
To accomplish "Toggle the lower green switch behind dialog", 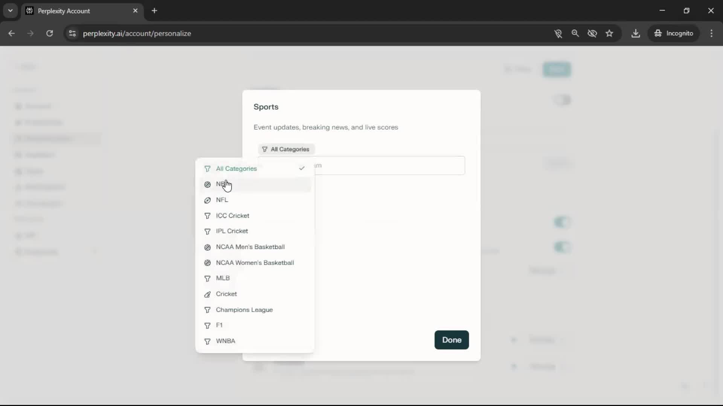I will pos(562,247).
